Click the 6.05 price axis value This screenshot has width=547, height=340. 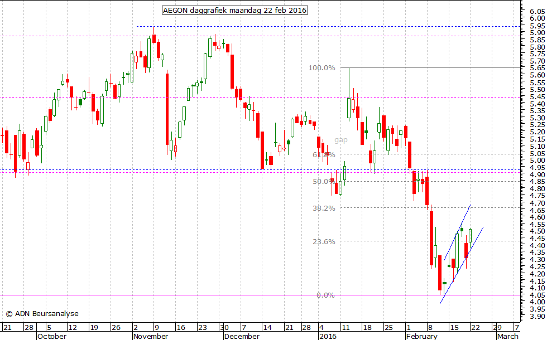[537, 11]
